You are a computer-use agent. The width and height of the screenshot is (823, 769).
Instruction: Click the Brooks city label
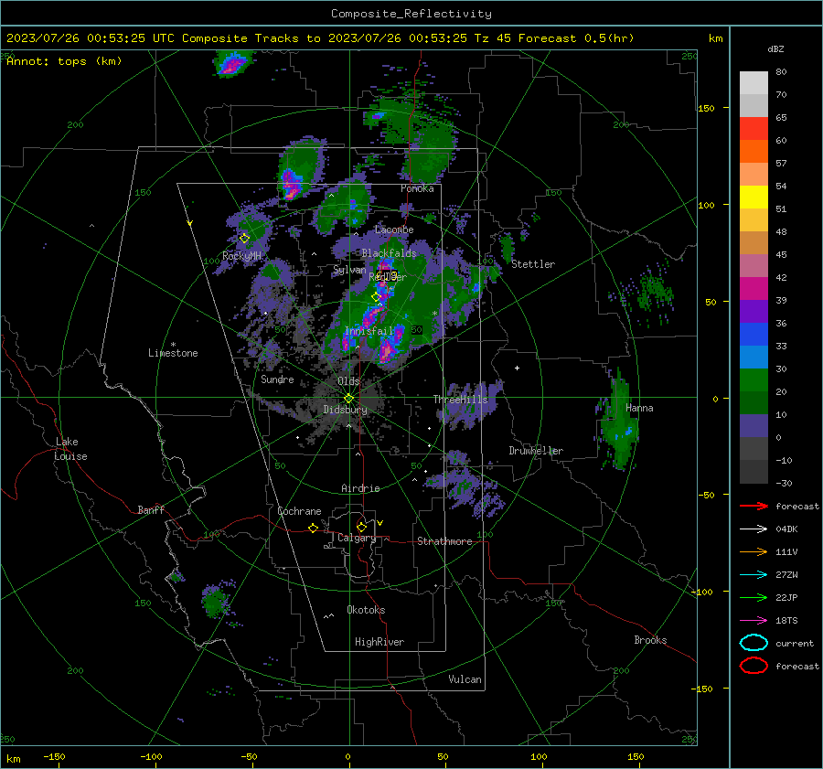[x=650, y=640]
